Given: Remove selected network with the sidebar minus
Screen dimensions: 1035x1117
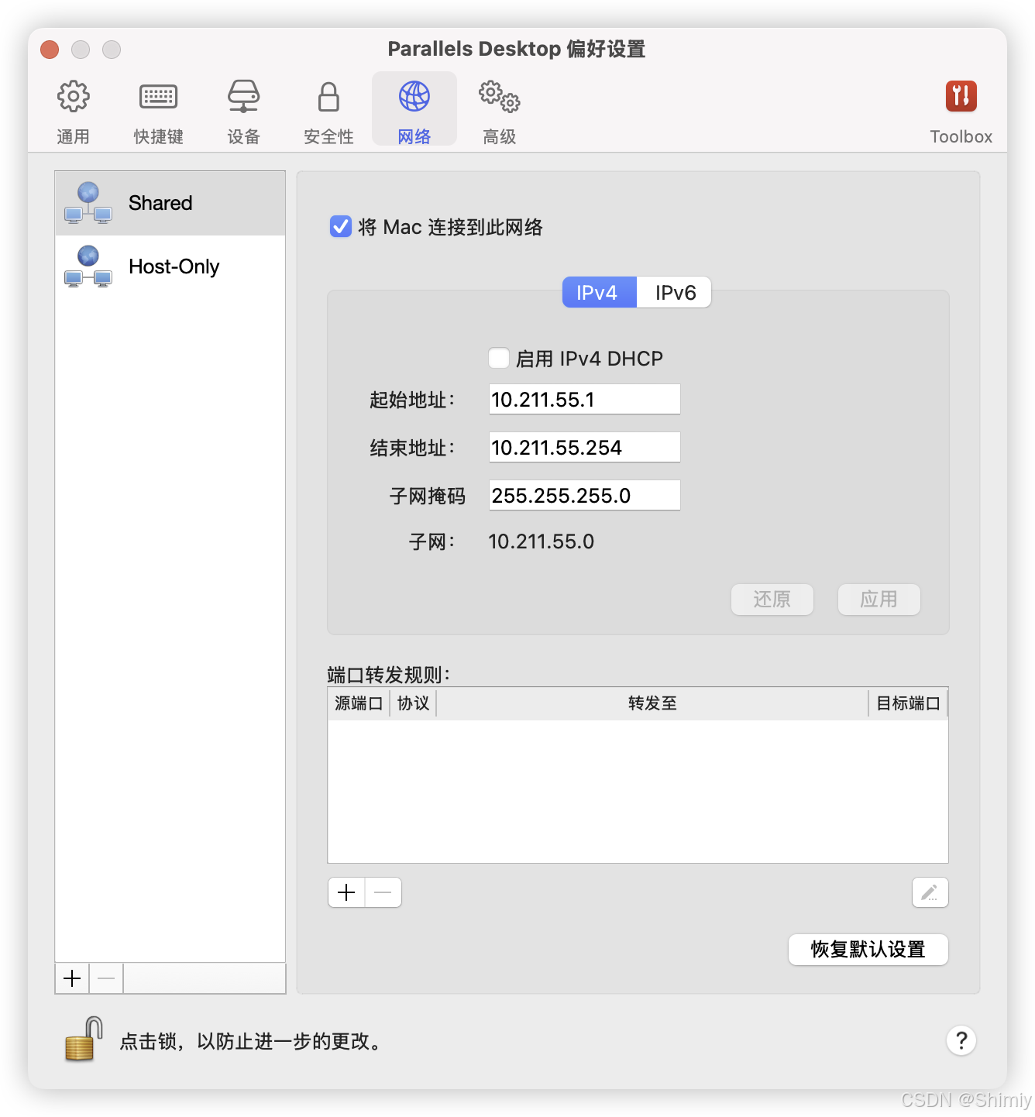Looking at the screenshot, I should point(106,978).
